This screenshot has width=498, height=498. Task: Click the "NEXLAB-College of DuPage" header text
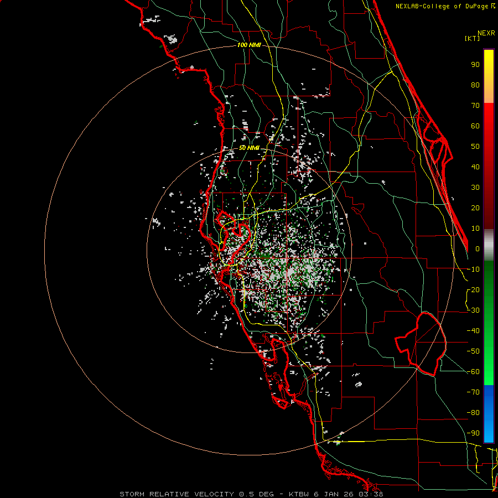[x=442, y=6]
